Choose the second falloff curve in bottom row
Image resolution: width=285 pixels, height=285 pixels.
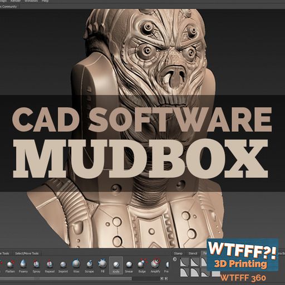click(195, 272)
